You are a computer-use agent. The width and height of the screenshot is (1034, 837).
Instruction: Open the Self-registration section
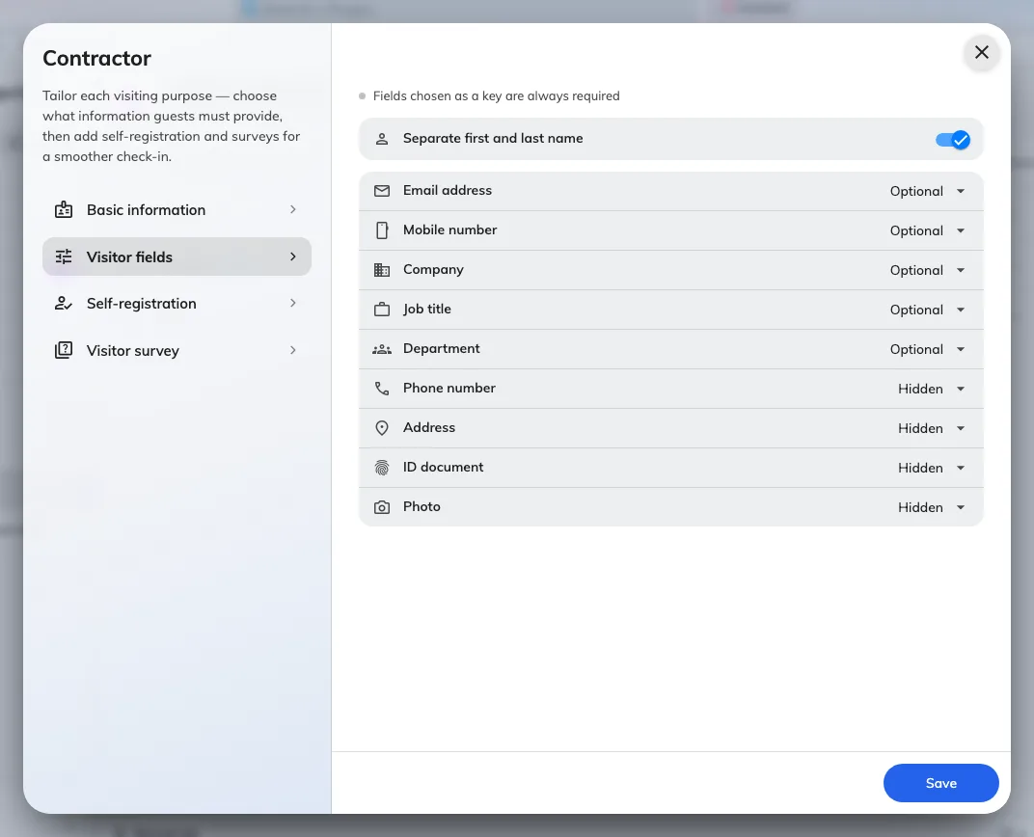pos(177,303)
